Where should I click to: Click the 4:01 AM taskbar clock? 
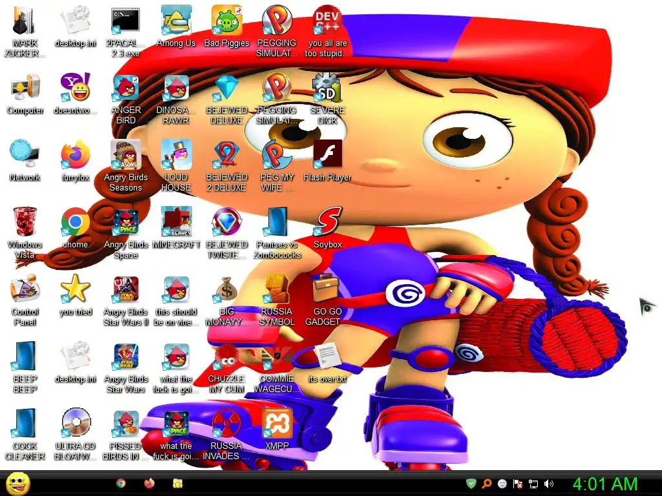pyautogui.click(x=604, y=484)
